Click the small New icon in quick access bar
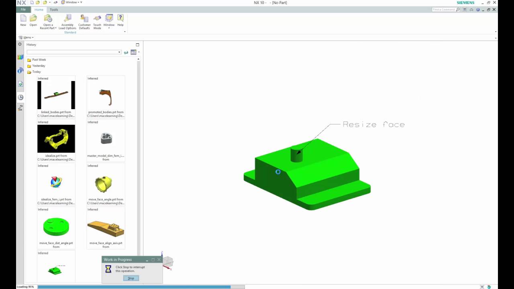The height and width of the screenshot is (289, 514). (x=32, y=2)
